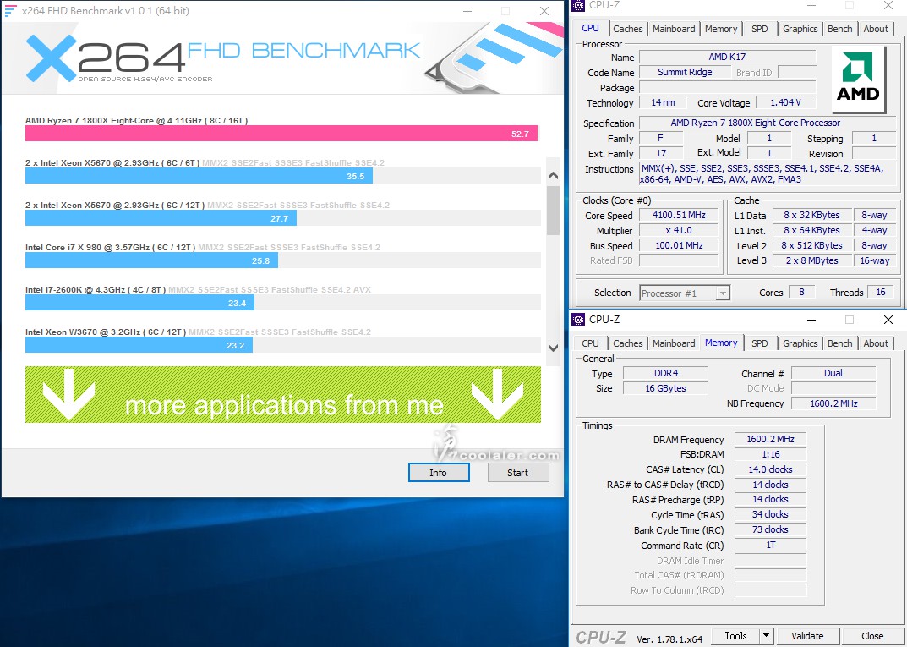The image size is (907, 647).
Task: Click the Xeon X5670 6C/12T 27.7 bar
Action: tap(161, 218)
